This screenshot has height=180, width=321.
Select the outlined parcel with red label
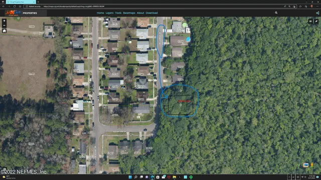point(181,105)
